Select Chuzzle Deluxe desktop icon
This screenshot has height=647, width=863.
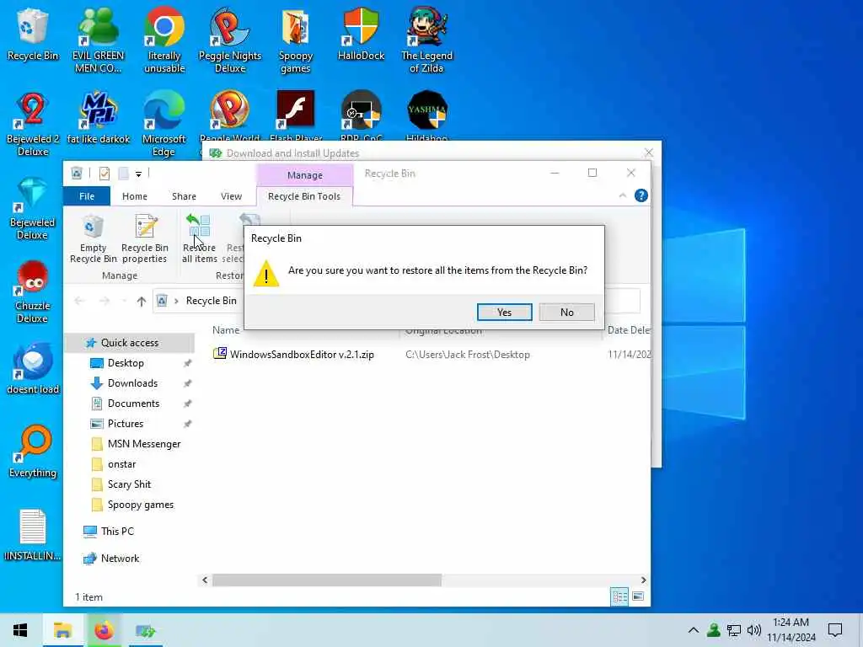33,291
